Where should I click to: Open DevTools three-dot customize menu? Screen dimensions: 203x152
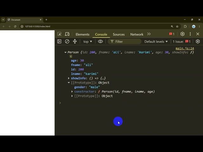pyautogui.click(x=190, y=34)
